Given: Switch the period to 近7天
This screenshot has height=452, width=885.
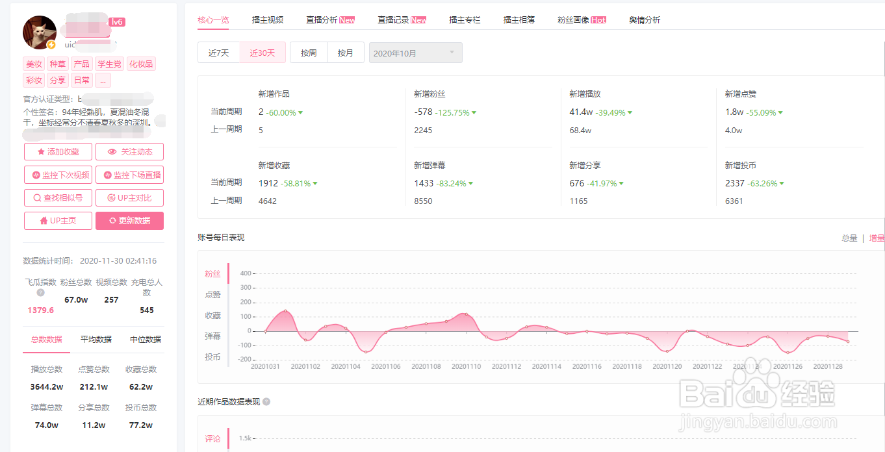Looking at the screenshot, I should tap(219, 53).
